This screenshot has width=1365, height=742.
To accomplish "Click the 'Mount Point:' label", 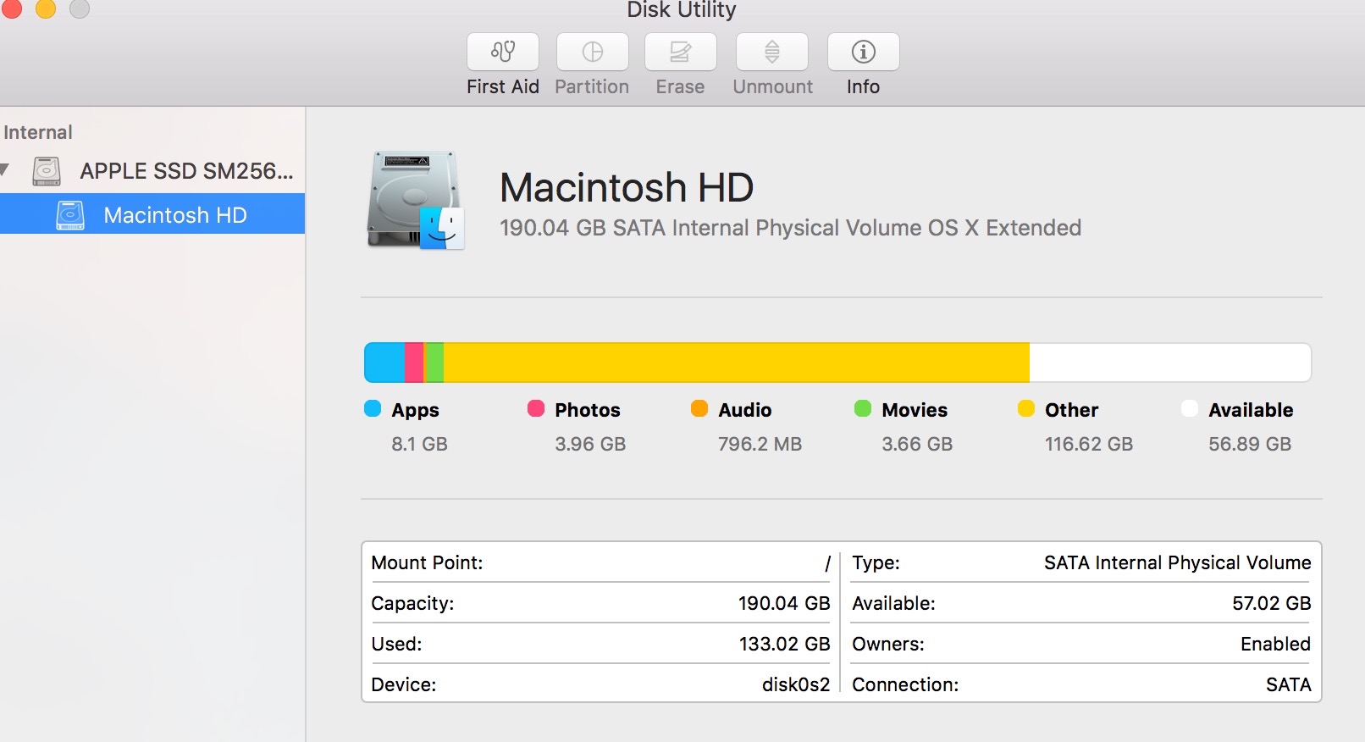I will point(427,562).
